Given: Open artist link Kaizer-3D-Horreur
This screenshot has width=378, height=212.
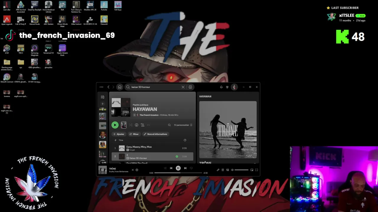Looking at the screenshot, I should pyautogui.click(x=138, y=158).
